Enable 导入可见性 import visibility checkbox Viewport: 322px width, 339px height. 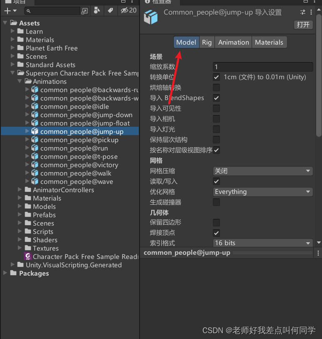[x=216, y=108]
